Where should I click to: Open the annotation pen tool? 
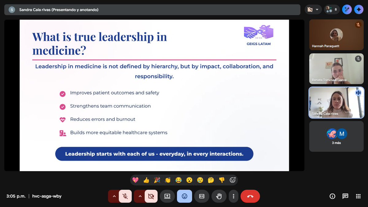(x=347, y=9)
